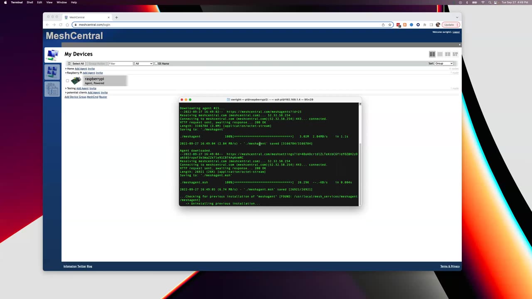Open the Update button's three-dot menu
Screen dimensions: 532x299
point(457,25)
